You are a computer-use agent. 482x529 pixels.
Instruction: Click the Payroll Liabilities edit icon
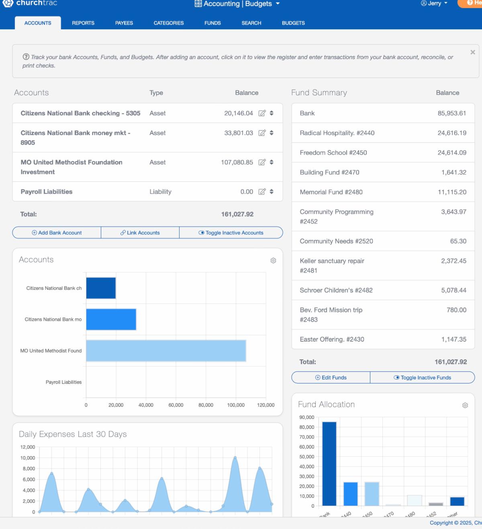click(x=262, y=192)
